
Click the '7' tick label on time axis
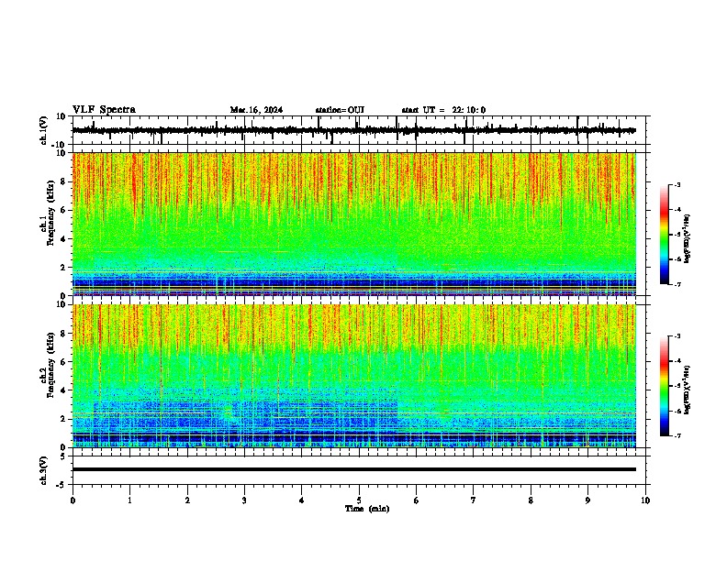point(474,500)
